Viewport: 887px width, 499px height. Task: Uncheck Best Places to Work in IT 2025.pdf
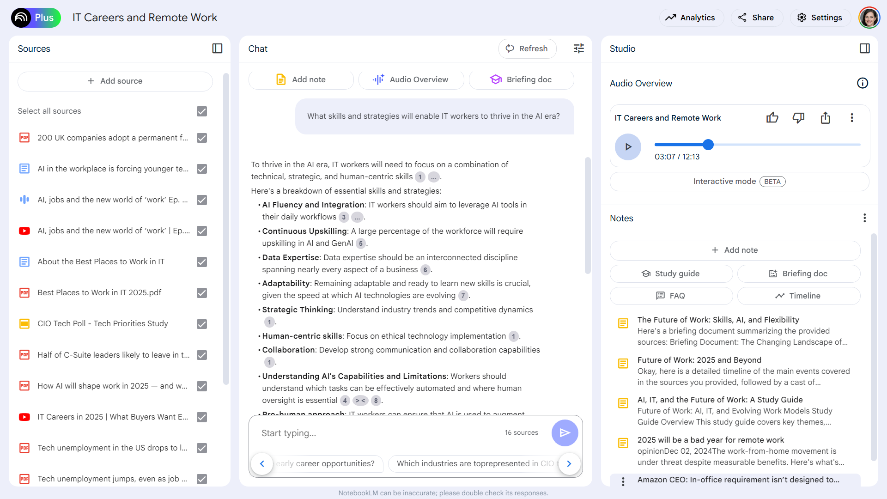click(x=202, y=293)
